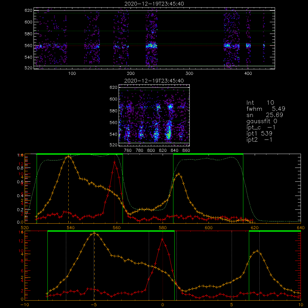Click x-axis label -5 of the bottom plot
The image size is (308, 308).
click(94, 305)
